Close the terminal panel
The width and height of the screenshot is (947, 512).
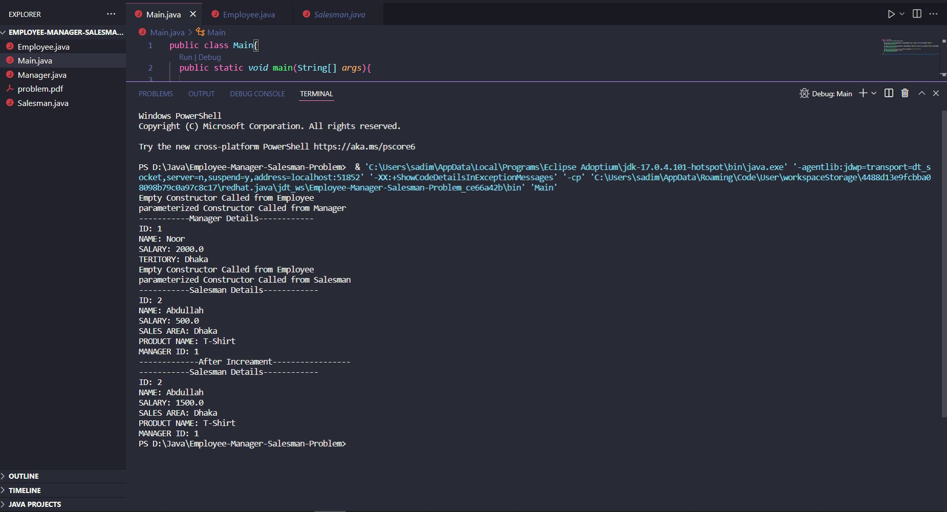point(936,93)
